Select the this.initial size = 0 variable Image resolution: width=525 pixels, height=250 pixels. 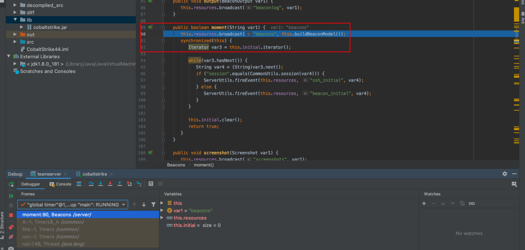[x=193, y=225]
